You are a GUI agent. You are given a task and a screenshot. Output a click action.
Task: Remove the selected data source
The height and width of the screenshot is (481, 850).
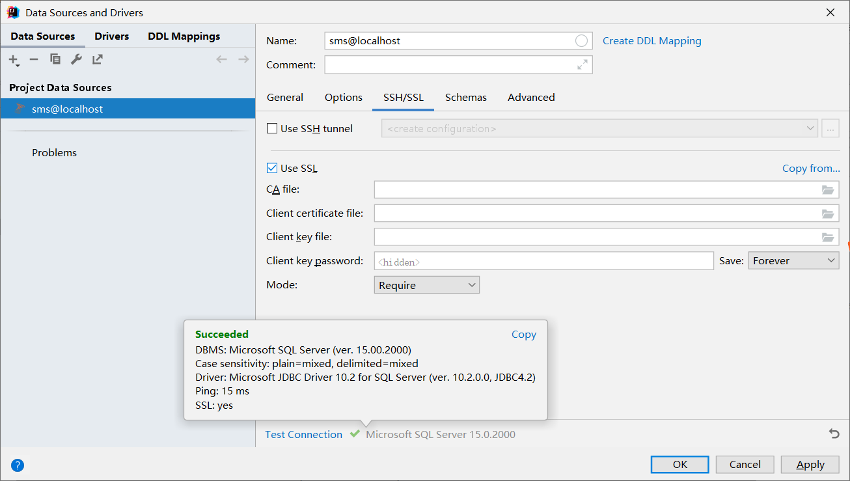tap(34, 60)
